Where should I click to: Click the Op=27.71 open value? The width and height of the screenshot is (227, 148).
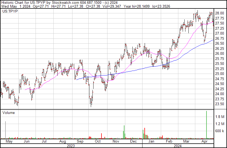click(x=41, y=6)
